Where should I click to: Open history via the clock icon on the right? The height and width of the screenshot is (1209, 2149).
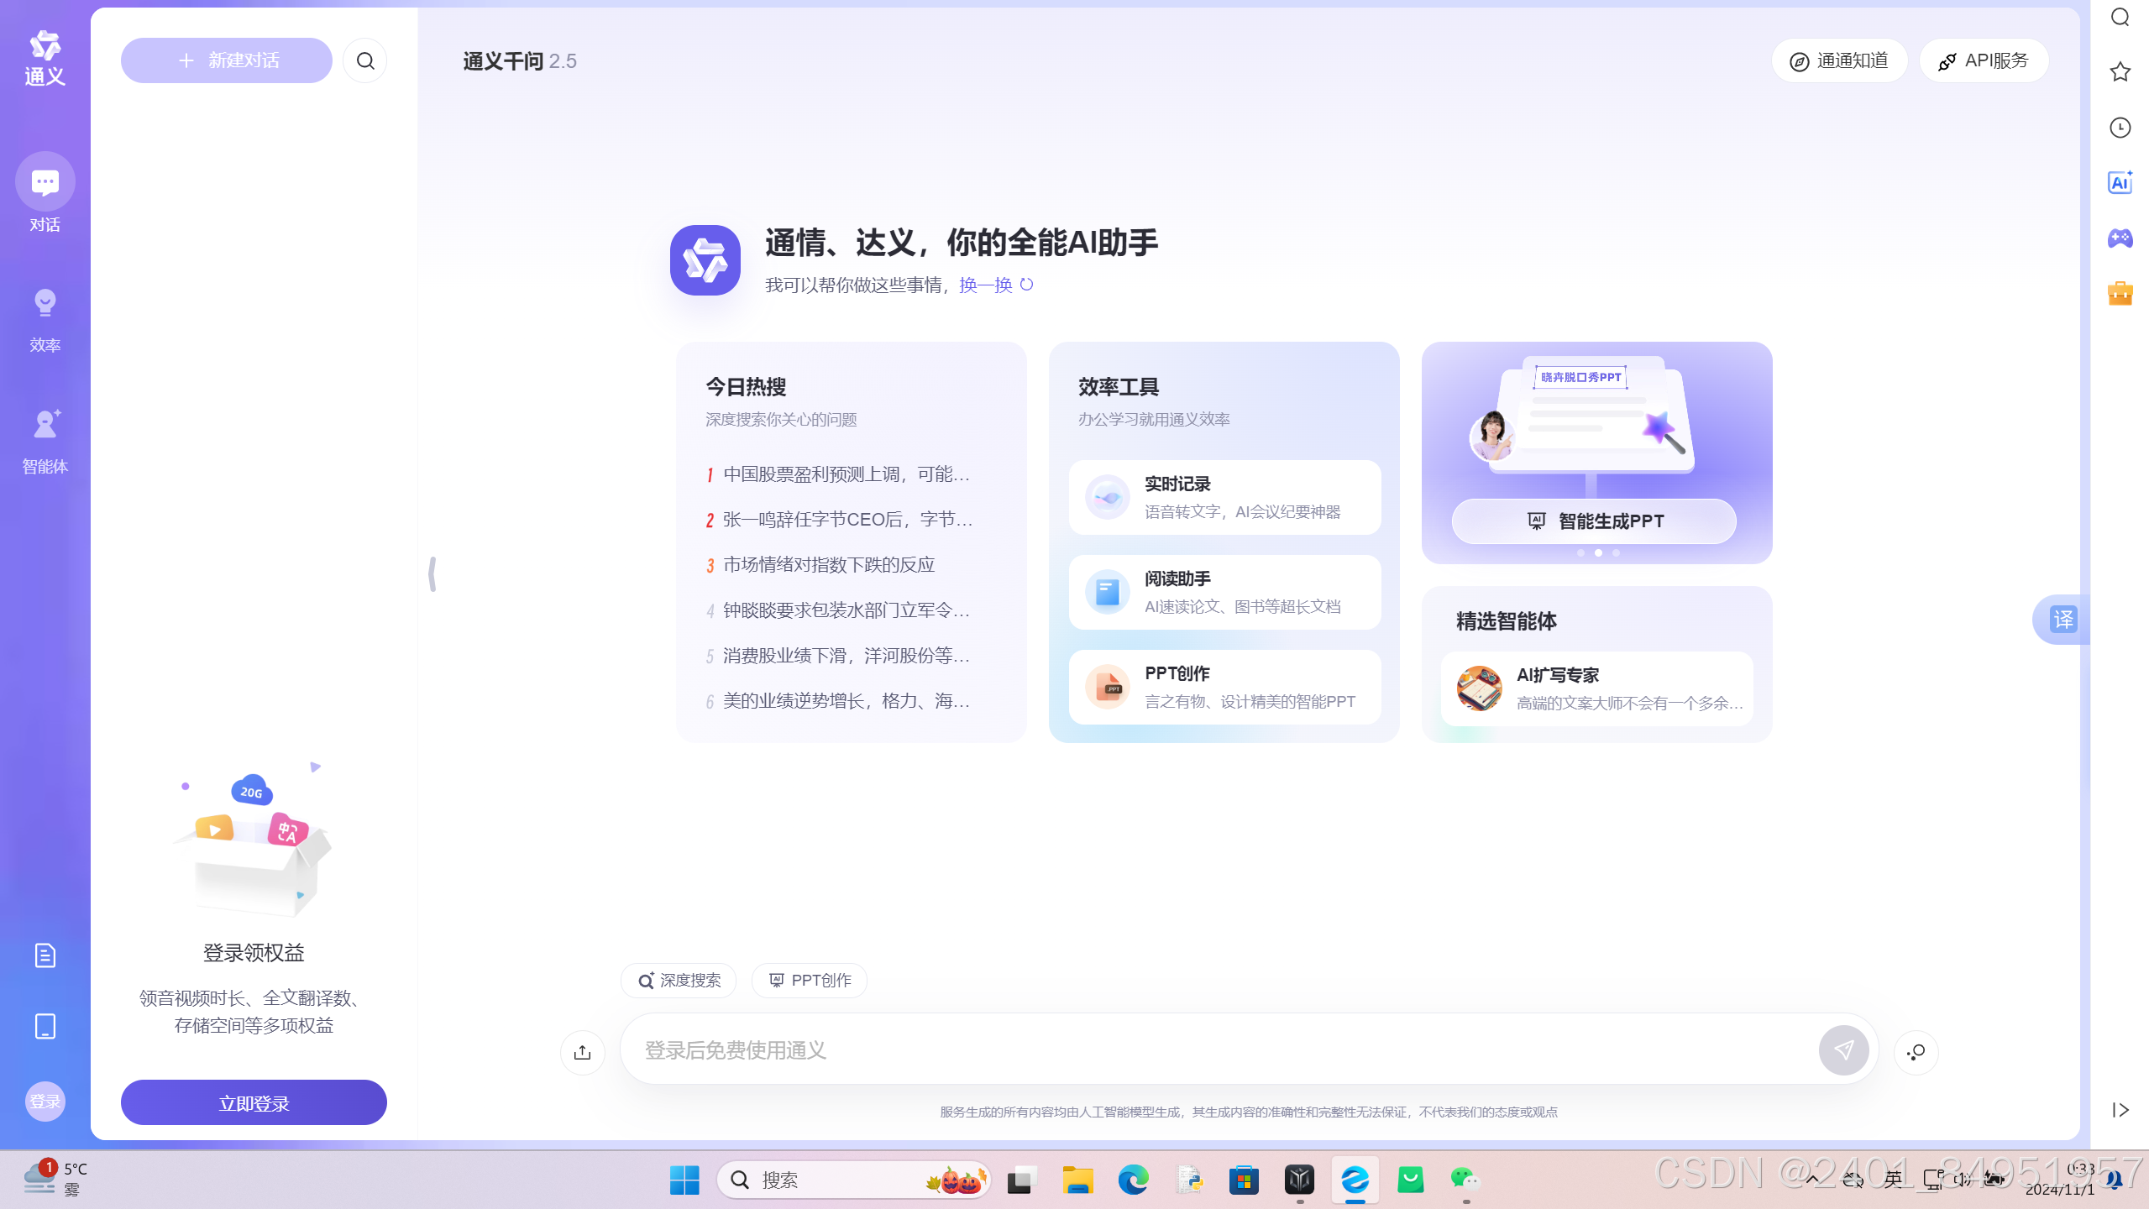pyautogui.click(x=2120, y=127)
